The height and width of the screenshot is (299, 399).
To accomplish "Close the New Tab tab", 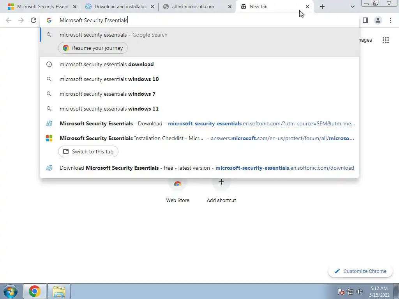I will pyautogui.click(x=307, y=7).
